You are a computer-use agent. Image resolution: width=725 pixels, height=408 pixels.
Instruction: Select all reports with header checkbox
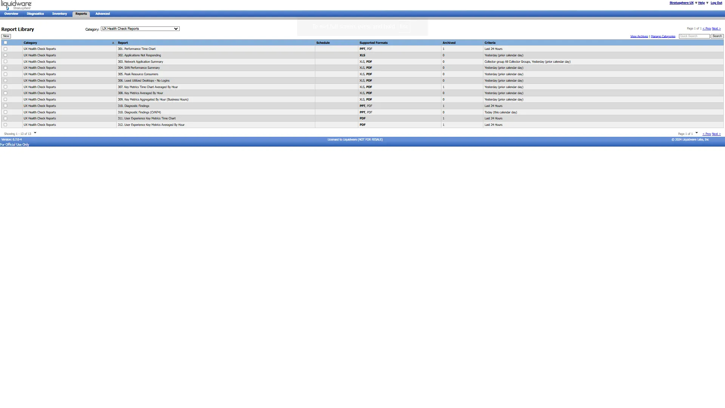[x=5, y=43]
